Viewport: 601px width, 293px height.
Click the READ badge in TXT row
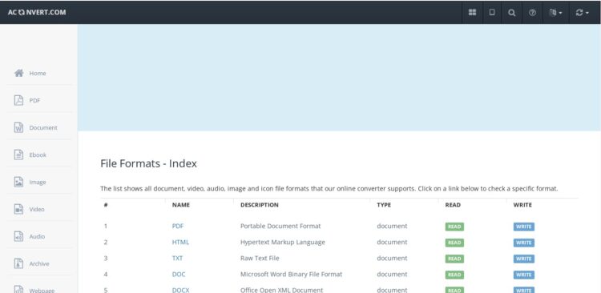(x=454, y=259)
